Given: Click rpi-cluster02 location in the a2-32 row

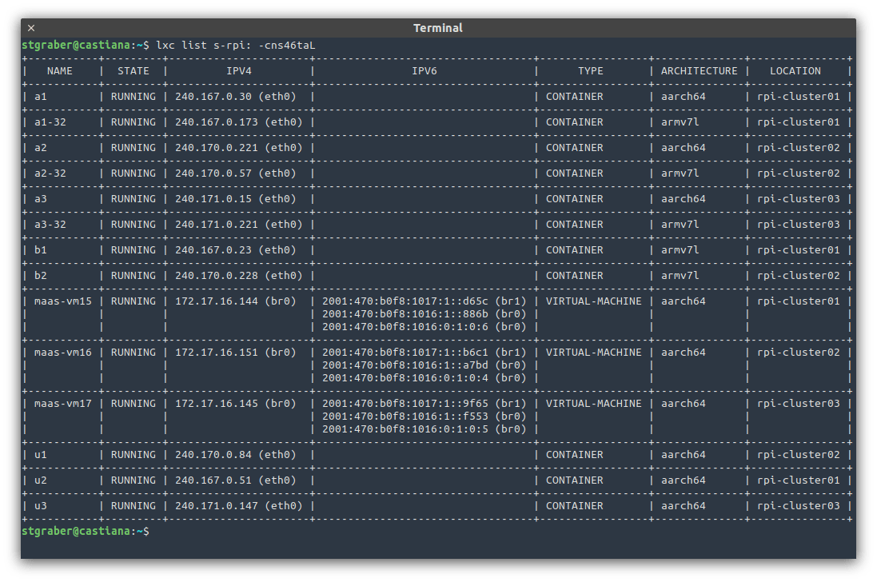Looking at the screenshot, I should click(798, 173).
